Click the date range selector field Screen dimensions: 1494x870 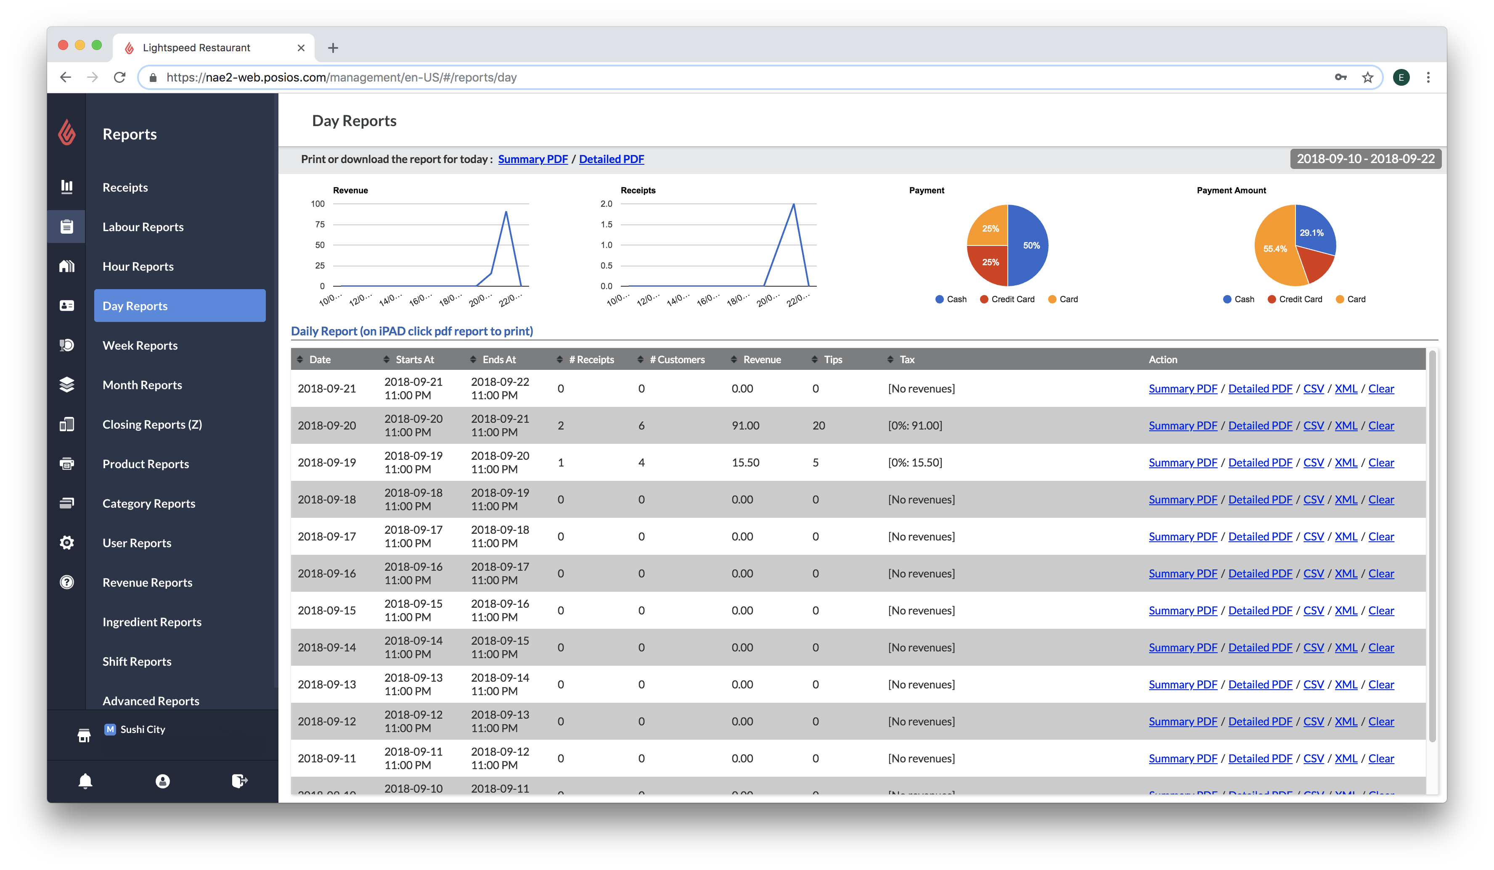[x=1364, y=158]
